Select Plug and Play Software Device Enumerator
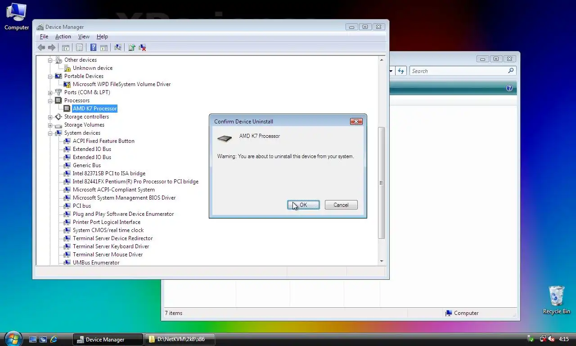The width and height of the screenshot is (576, 346). [x=123, y=214]
